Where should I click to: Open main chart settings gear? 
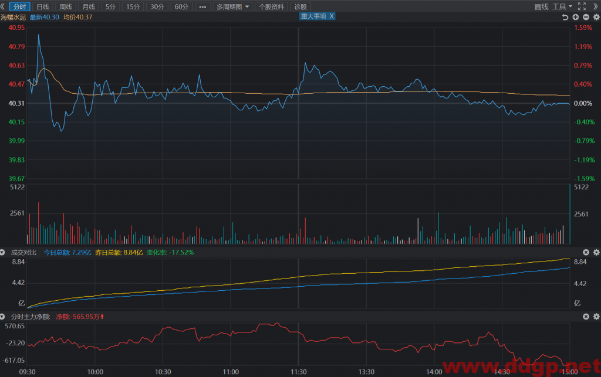click(x=596, y=17)
